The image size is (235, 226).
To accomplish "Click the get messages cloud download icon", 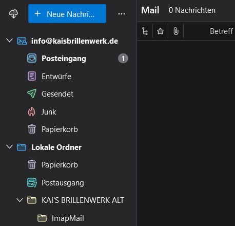I will click(x=13, y=14).
